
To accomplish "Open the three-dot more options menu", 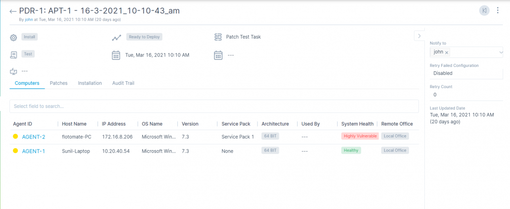I will pyautogui.click(x=498, y=10).
